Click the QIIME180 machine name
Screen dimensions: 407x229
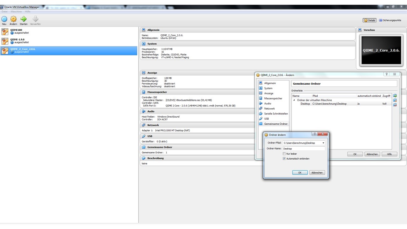coord(16,30)
